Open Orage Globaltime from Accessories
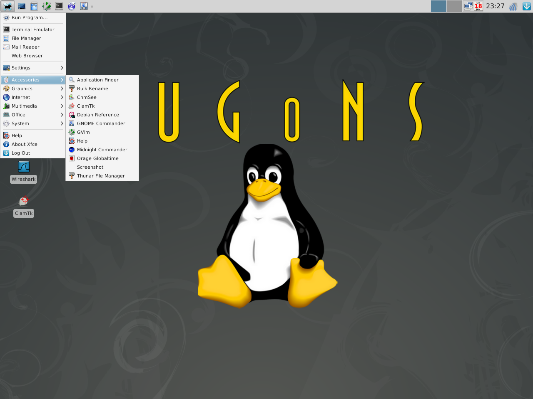This screenshot has height=399, width=533. tap(102, 158)
